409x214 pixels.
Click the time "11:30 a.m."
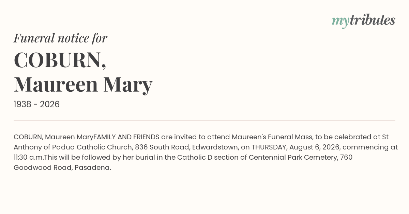pyautogui.click(x=29, y=158)
